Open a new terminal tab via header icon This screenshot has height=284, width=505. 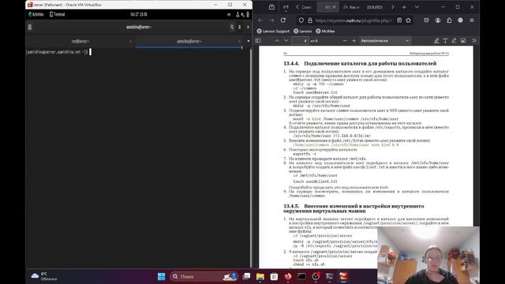[30, 27]
